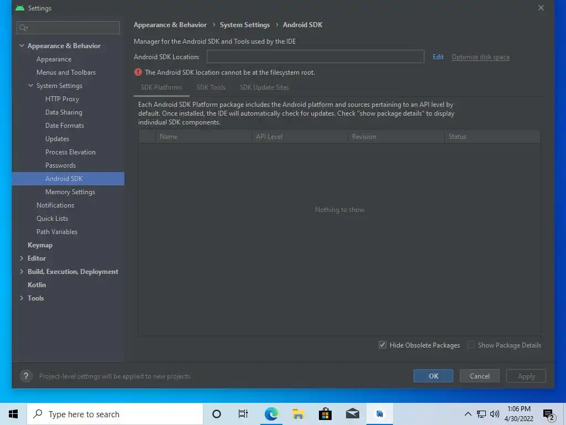This screenshot has width=566, height=425.
Task: Show hidden system tray icons
Action: [468, 414]
